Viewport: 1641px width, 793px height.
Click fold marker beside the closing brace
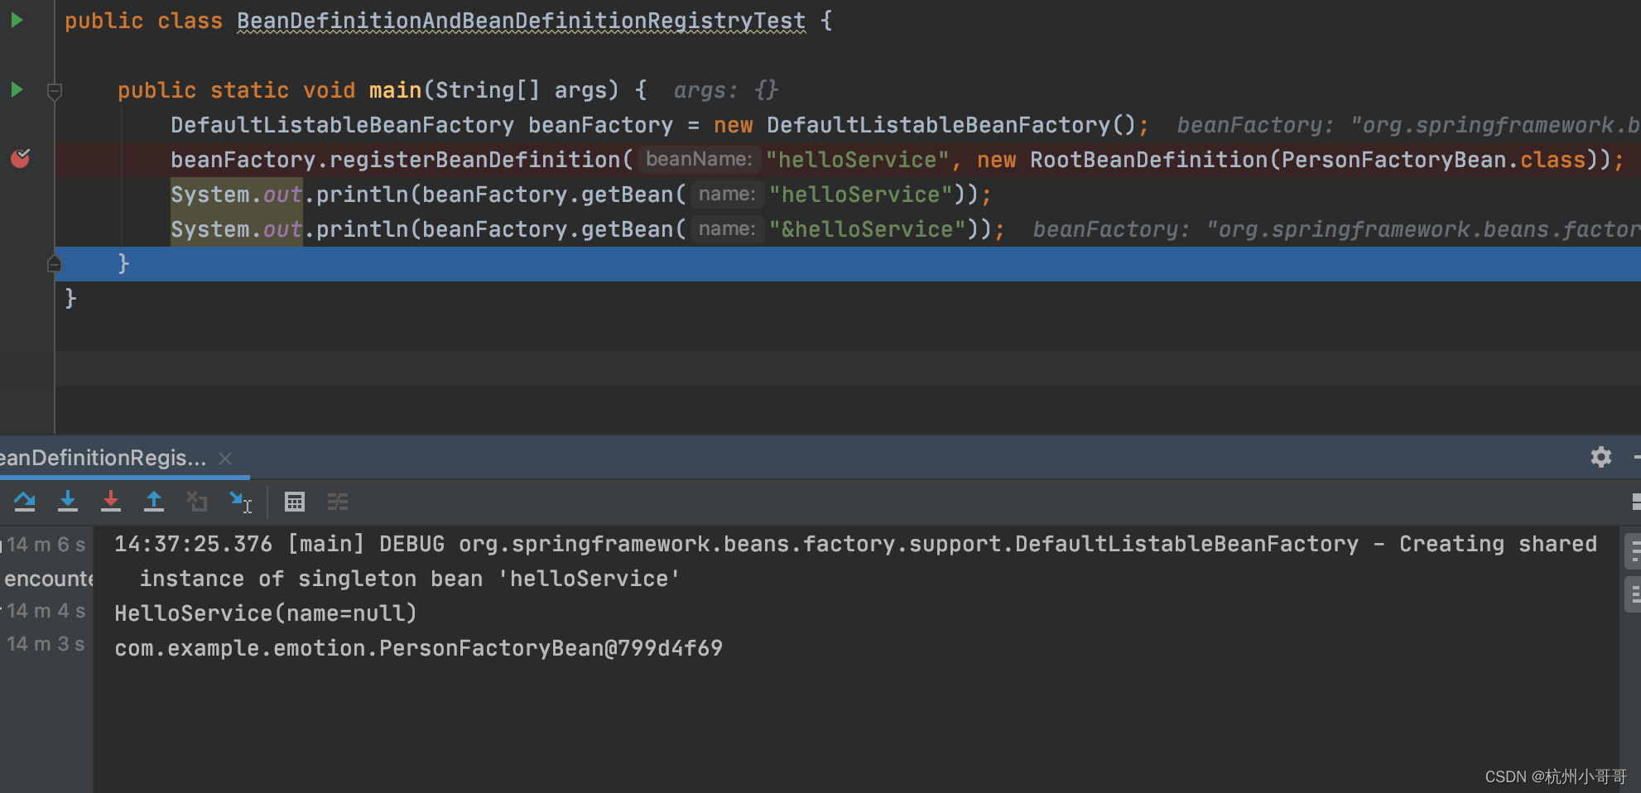pyautogui.click(x=55, y=263)
